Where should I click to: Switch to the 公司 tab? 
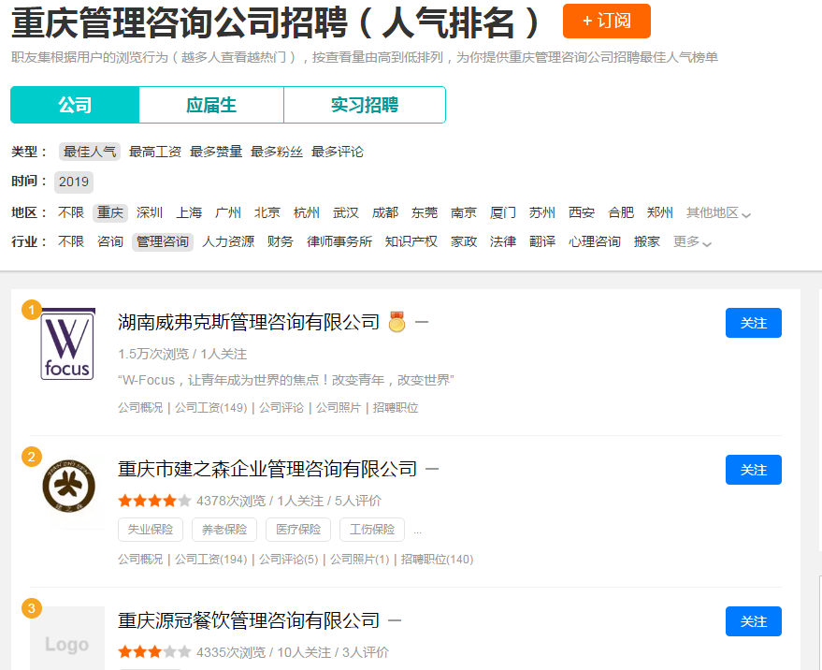(75, 105)
